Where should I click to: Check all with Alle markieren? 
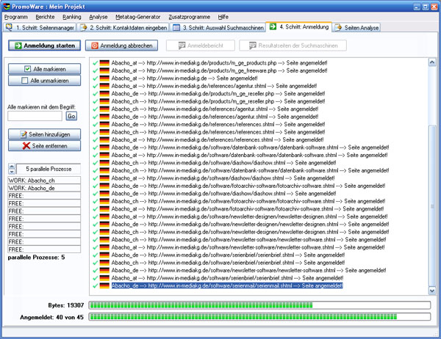tap(44, 69)
